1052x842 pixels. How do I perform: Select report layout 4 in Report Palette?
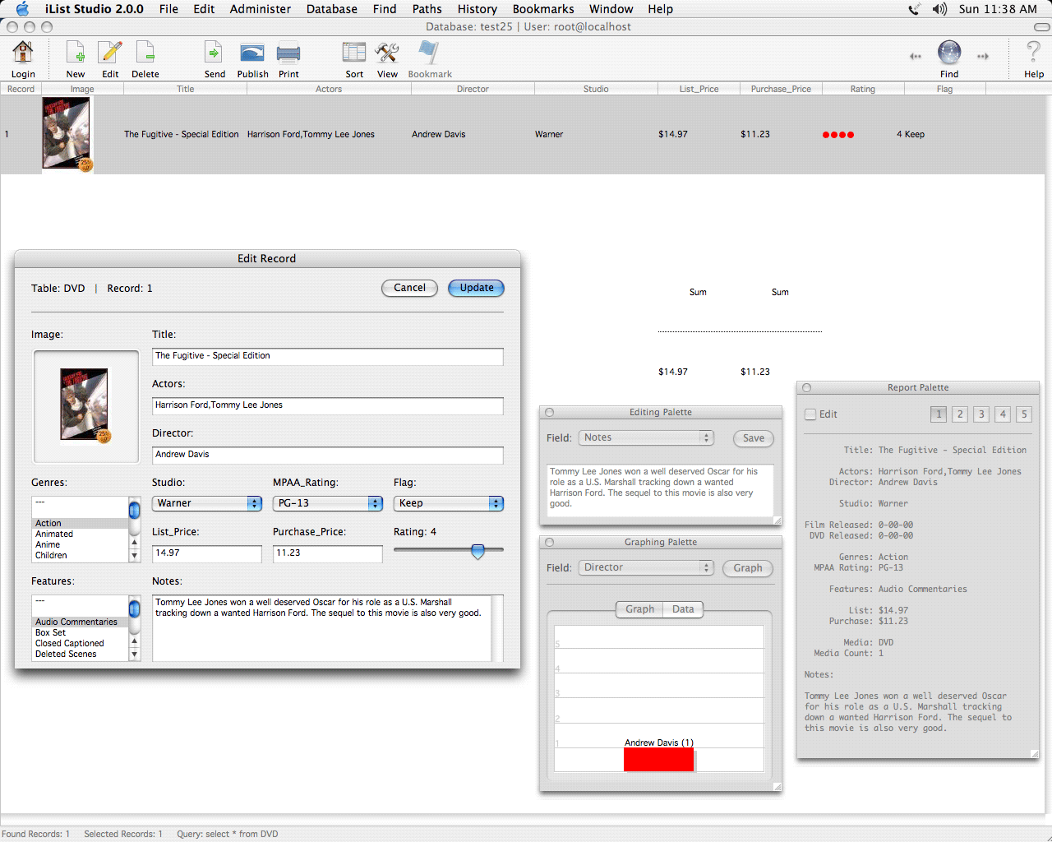(1003, 414)
